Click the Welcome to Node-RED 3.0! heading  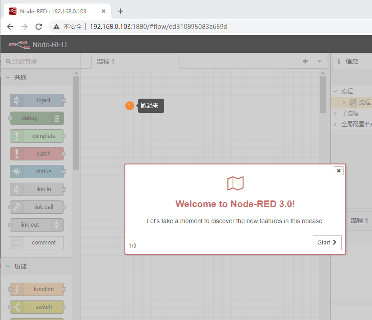click(x=235, y=204)
